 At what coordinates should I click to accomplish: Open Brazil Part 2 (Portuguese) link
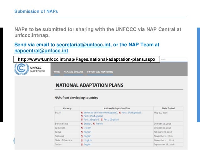coord(93,116)
